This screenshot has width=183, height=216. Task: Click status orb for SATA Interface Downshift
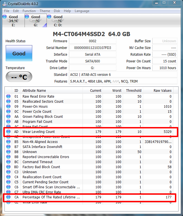click(x=8, y=147)
